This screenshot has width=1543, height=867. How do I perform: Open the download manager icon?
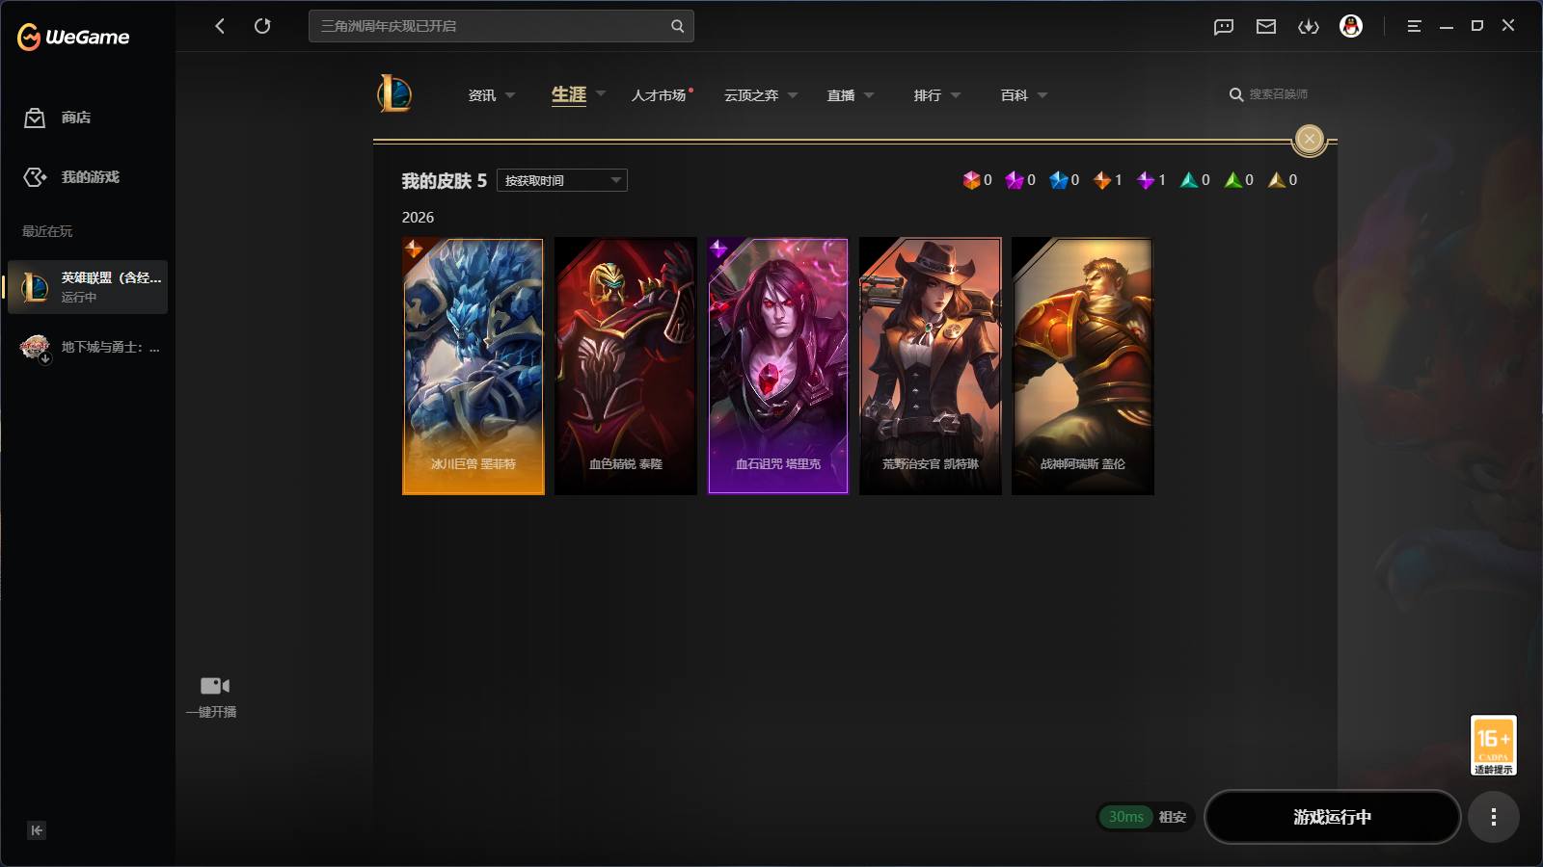point(1309,27)
